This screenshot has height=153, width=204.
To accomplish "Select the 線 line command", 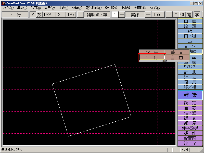I will (x=190, y=31).
